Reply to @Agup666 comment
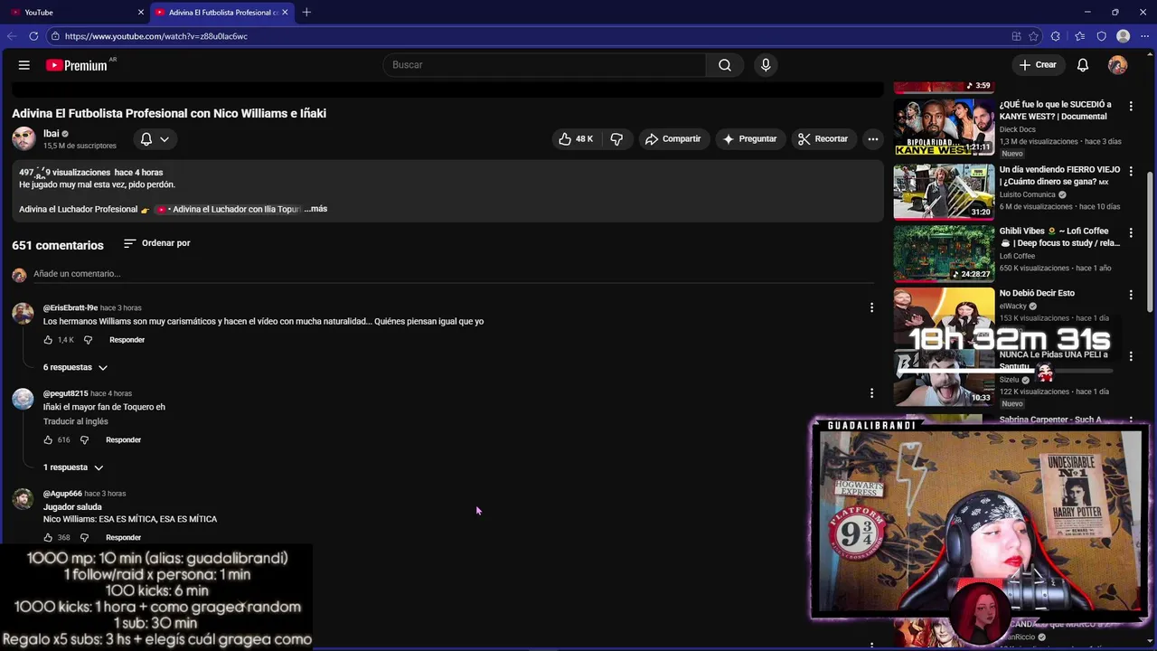Screen dimensions: 1157x651 tap(123, 538)
